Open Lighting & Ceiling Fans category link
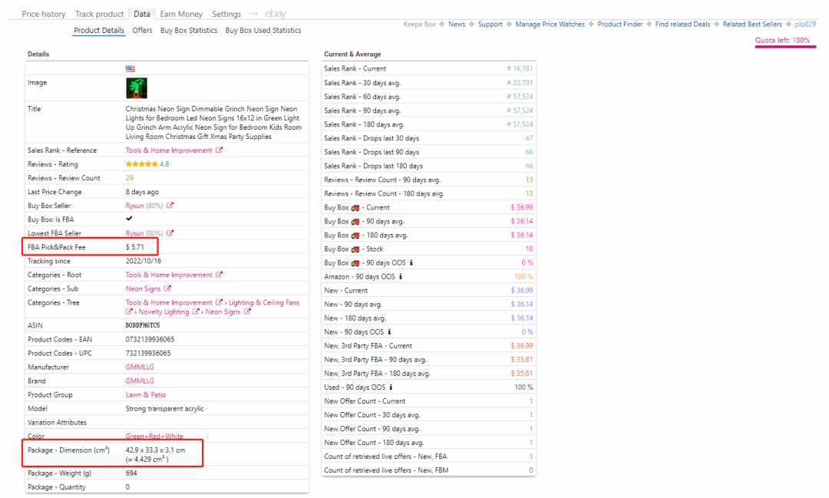 tap(264, 302)
